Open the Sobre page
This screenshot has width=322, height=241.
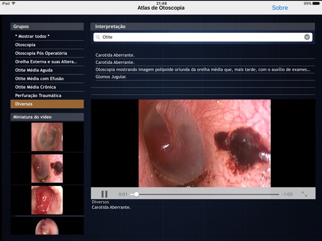pyautogui.click(x=279, y=8)
